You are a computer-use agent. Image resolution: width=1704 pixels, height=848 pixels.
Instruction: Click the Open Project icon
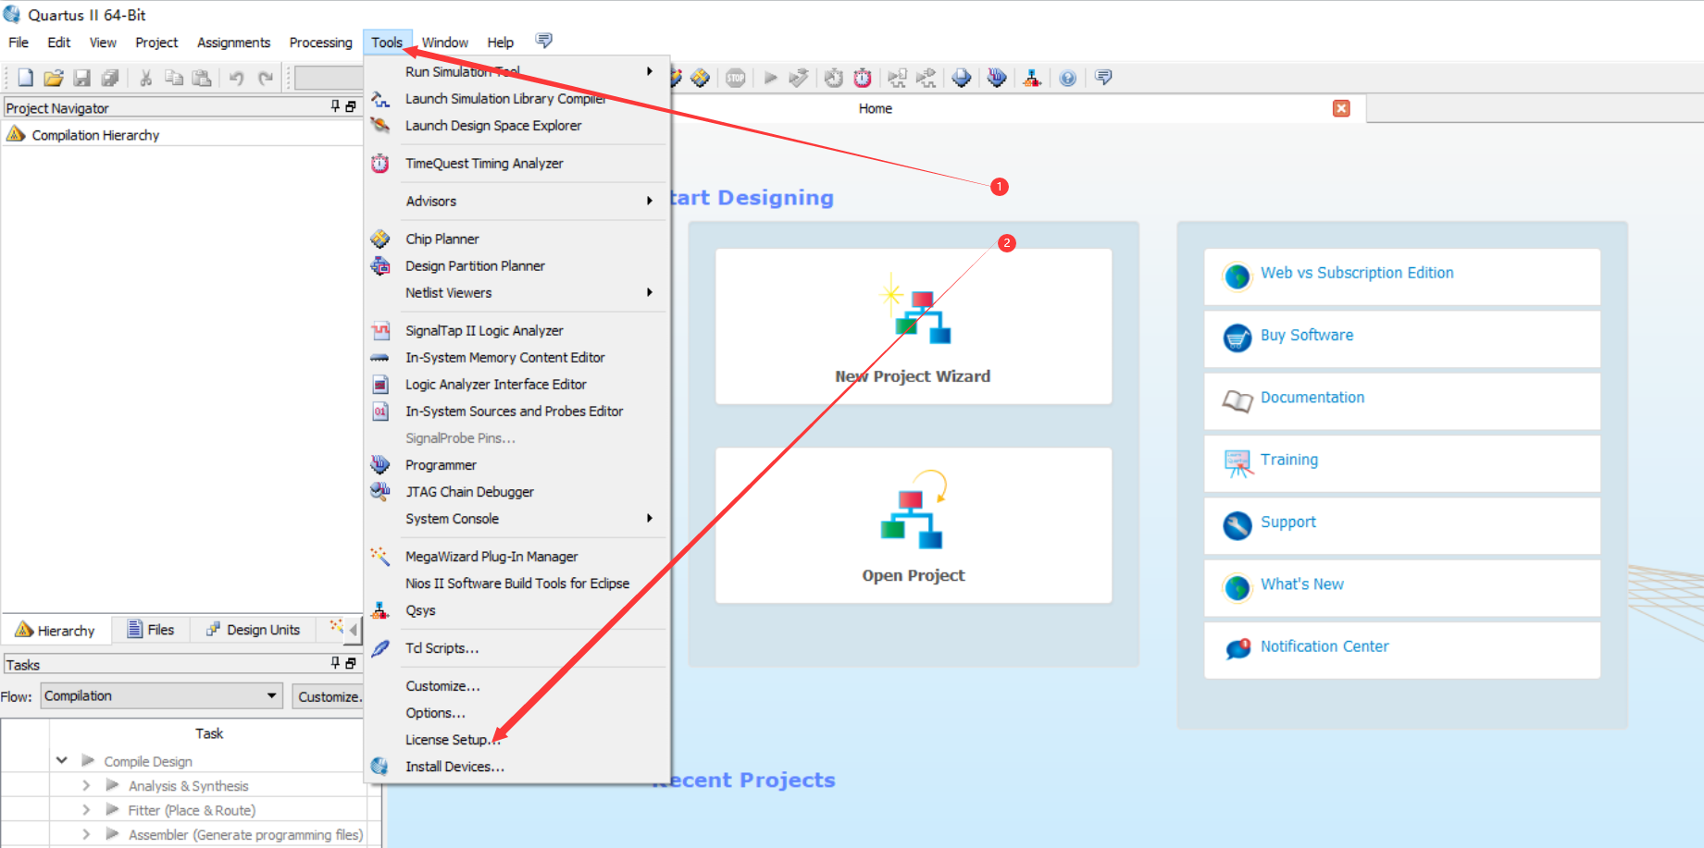tap(914, 510)
